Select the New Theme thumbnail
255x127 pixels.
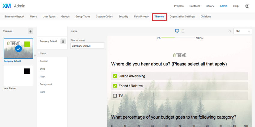pyautogui.click(x=18, y=76)
